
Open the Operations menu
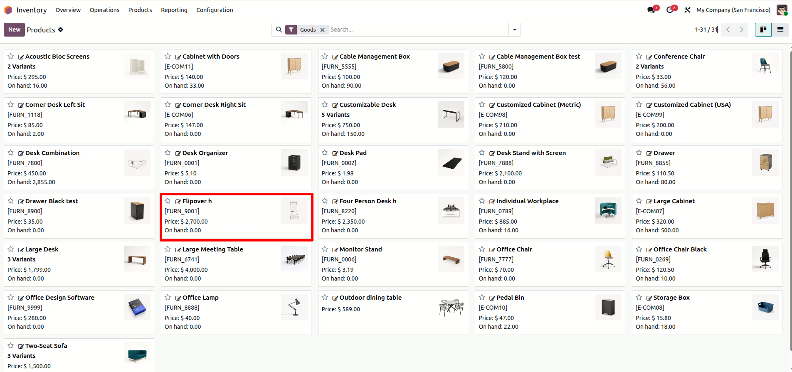104,10
